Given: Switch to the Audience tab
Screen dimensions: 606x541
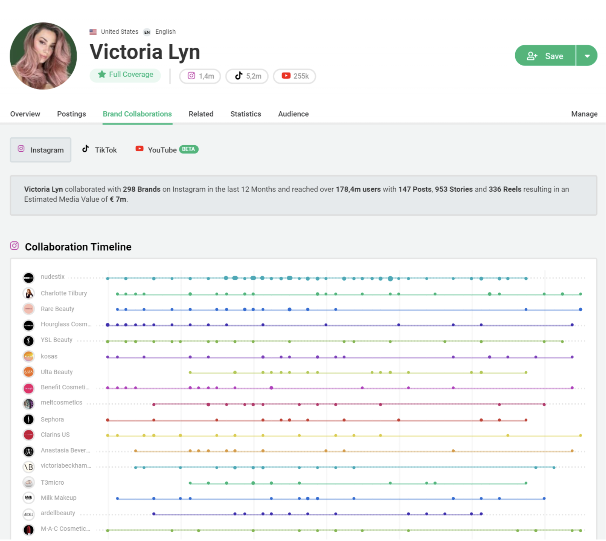Looking at the screenshot, I should coord(293,114).
